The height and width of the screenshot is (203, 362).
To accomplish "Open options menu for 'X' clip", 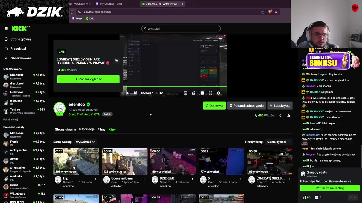I will point(241,178).
